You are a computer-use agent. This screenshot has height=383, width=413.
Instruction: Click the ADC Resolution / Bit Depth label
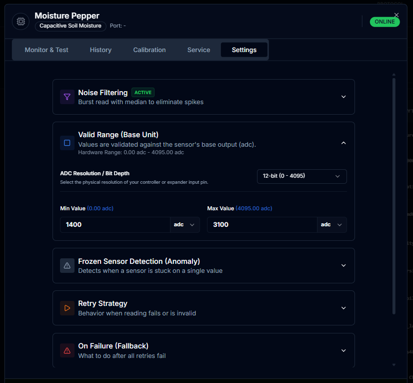click(x=95, y=173)
